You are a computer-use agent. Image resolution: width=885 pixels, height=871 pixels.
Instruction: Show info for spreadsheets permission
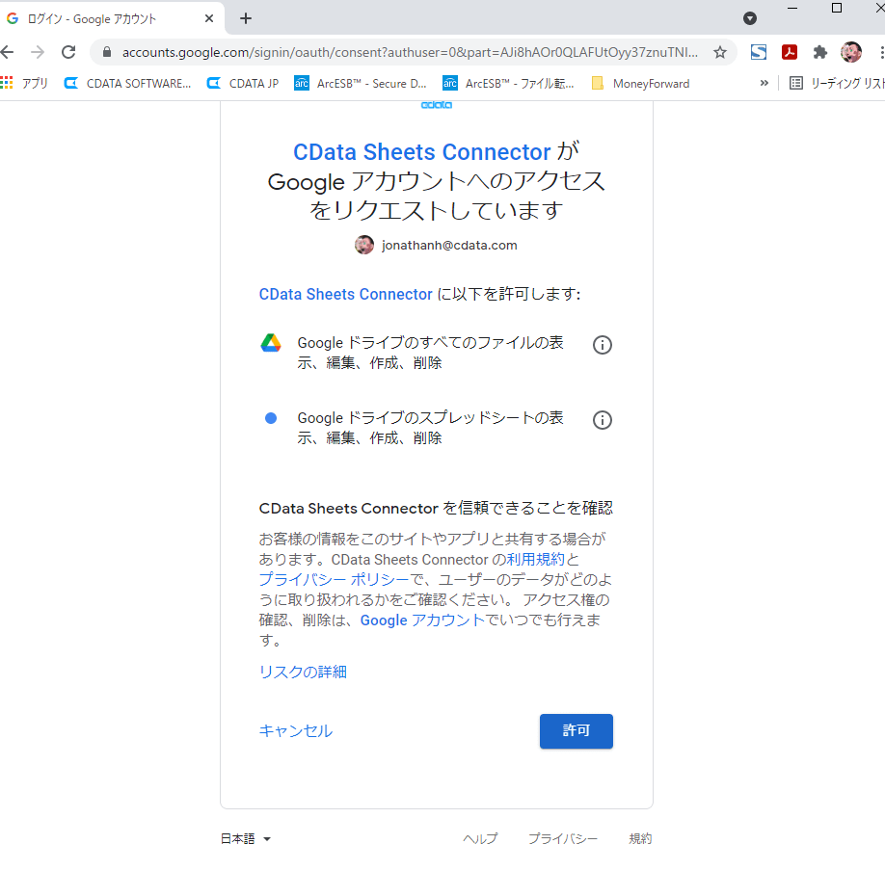click(603, 420)
